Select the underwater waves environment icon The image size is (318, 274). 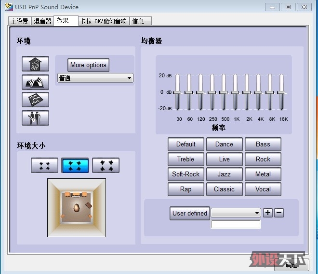click(35, 100)
